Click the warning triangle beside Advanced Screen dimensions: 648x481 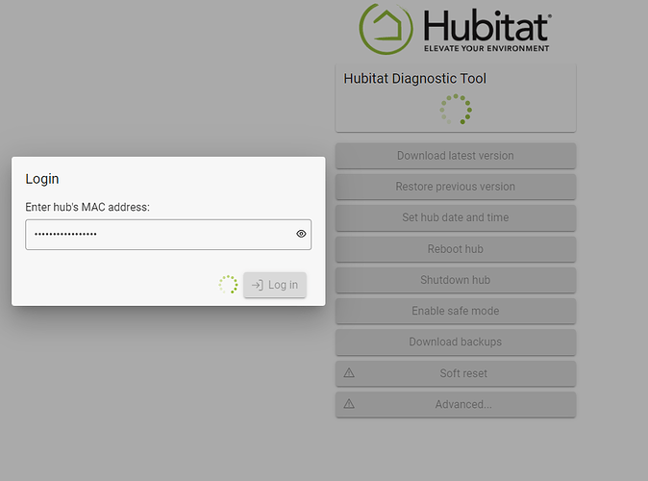[x=349, y=404]
